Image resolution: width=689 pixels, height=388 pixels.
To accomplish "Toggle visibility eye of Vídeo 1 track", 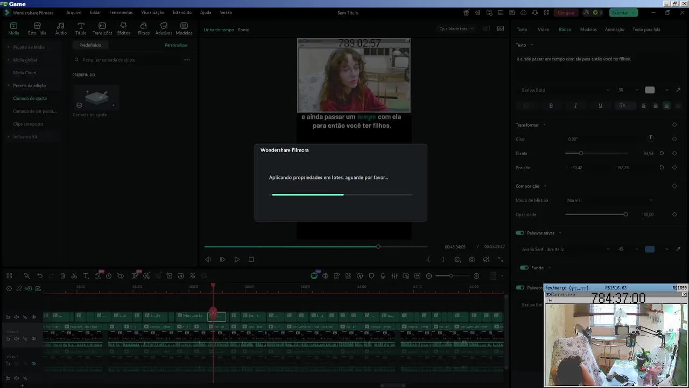I will click(33, 364).
